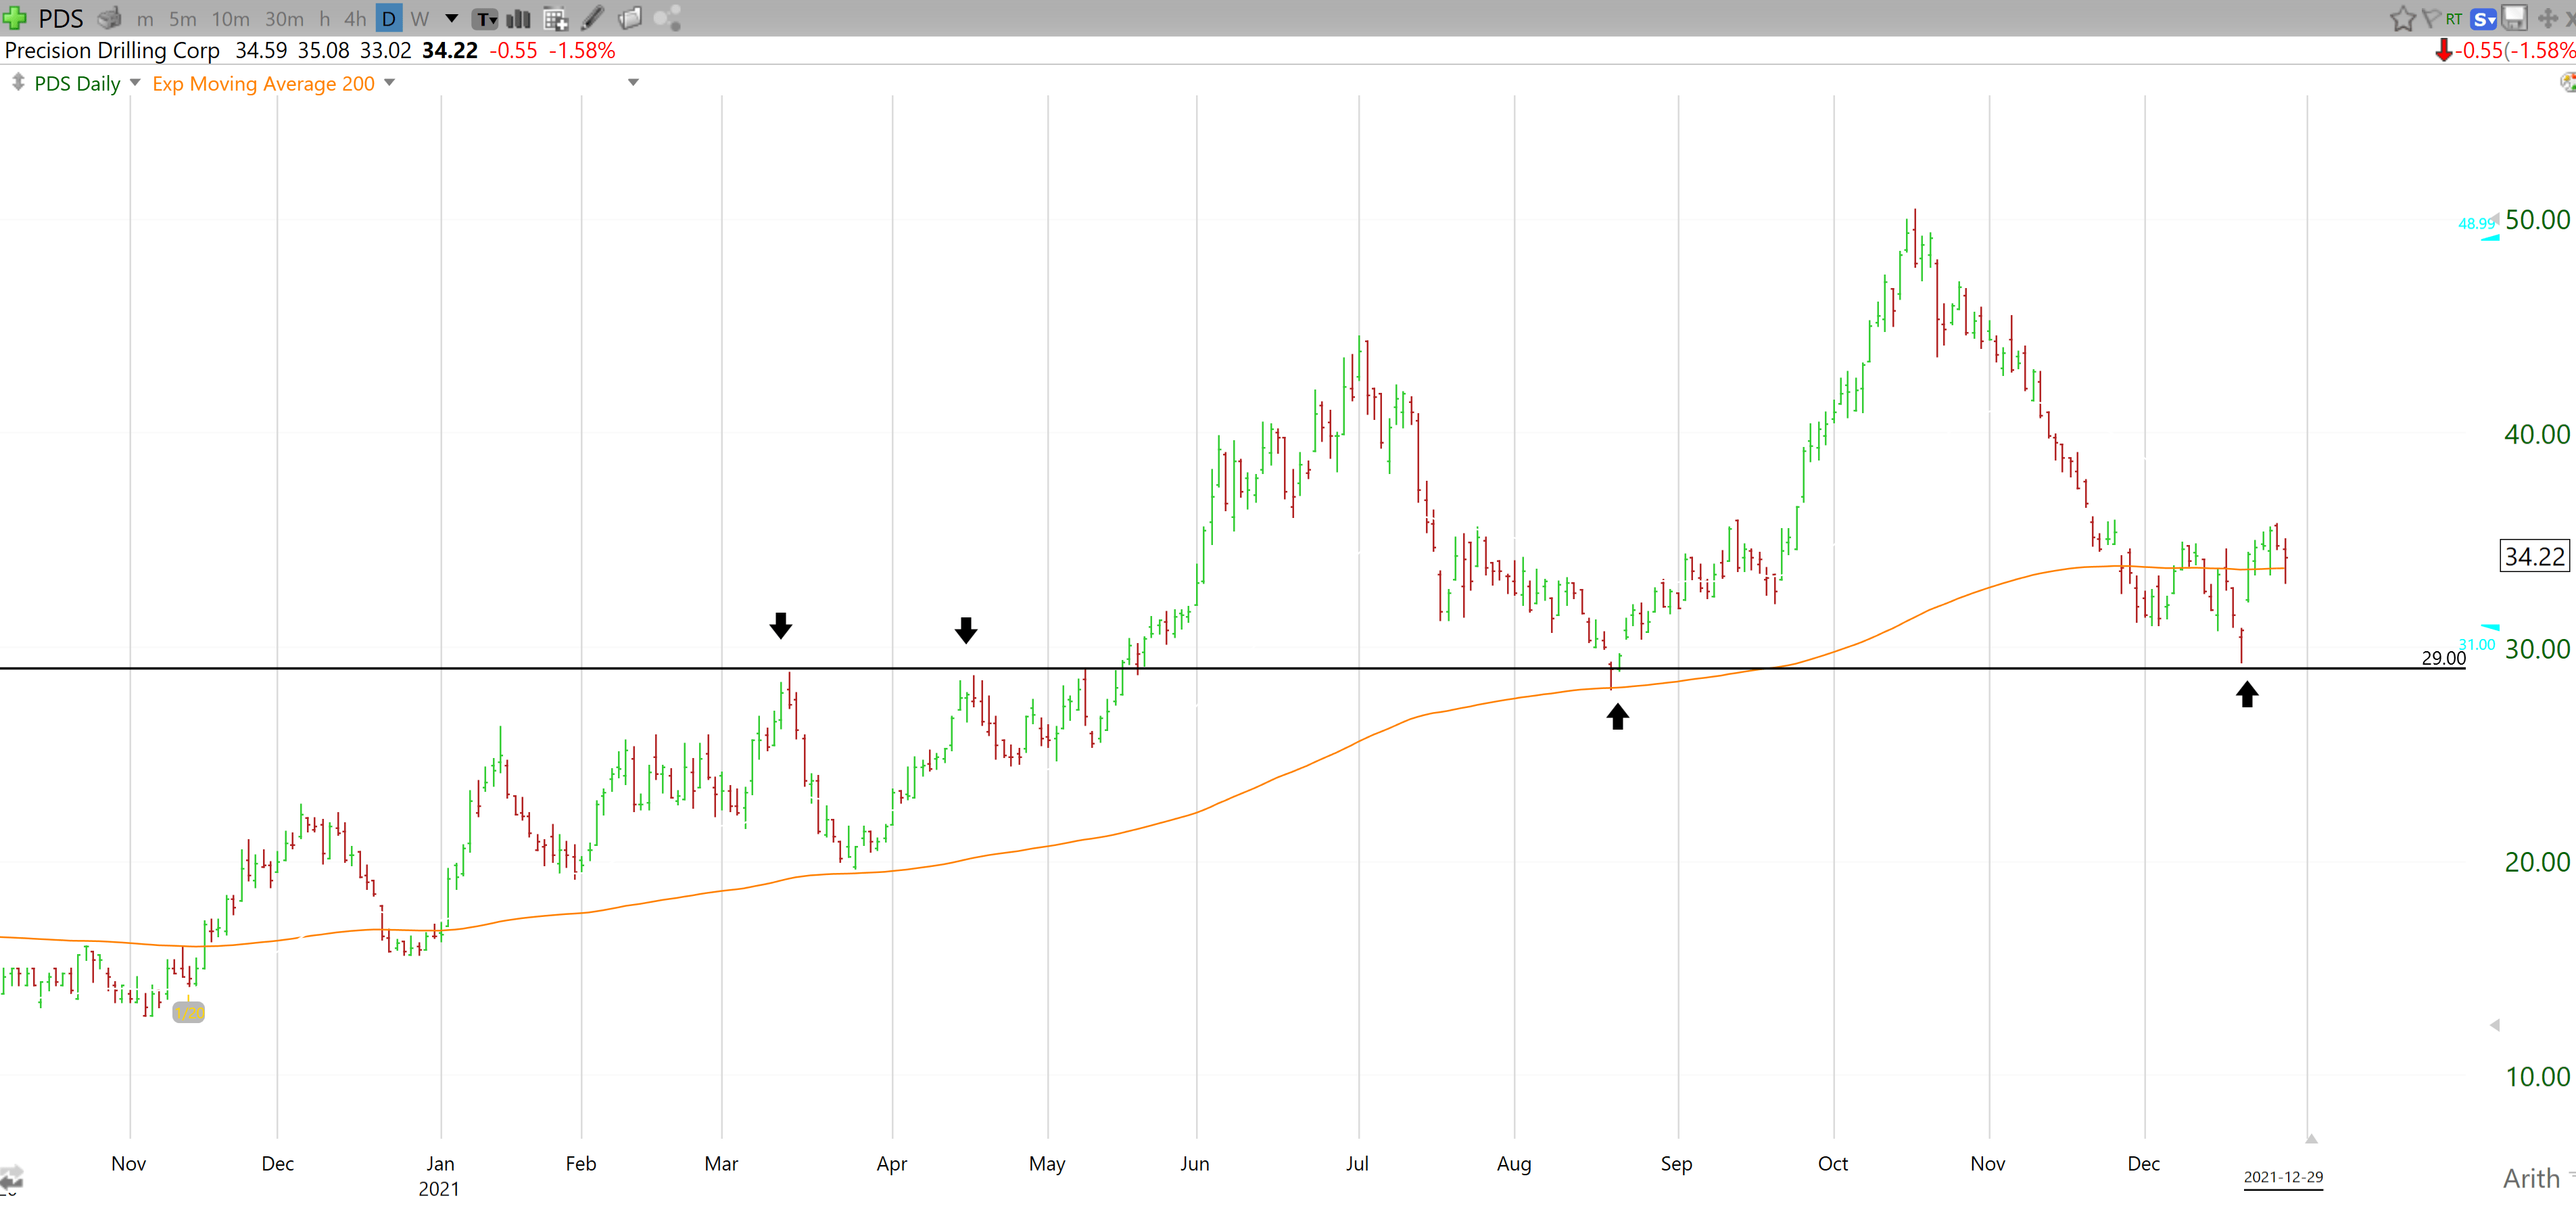Select the 5m timeframe tab
This screenshot has width=2576, height=1205.
[182, 18]
